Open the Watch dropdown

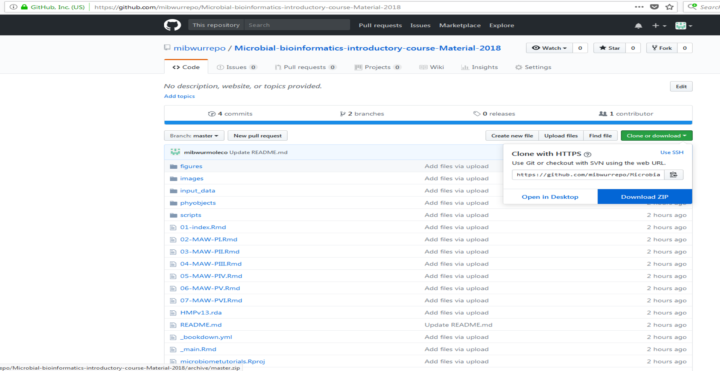[549, 48]
